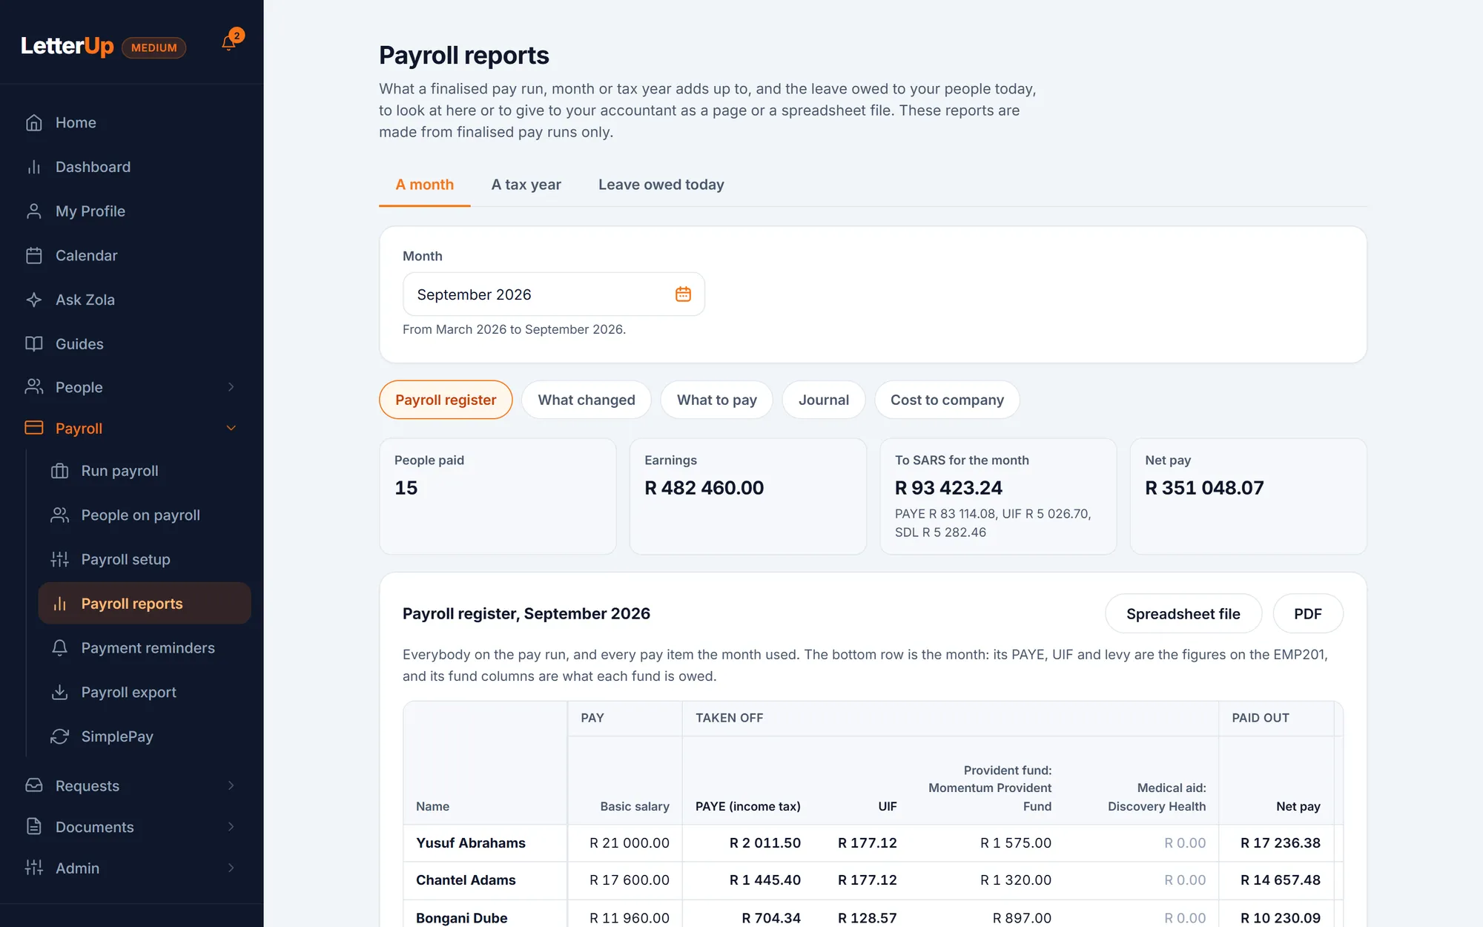Open the notifications bell icon
Viewport: 1483px width, 927px height.
pyautogui.click(x=228, y=43)
